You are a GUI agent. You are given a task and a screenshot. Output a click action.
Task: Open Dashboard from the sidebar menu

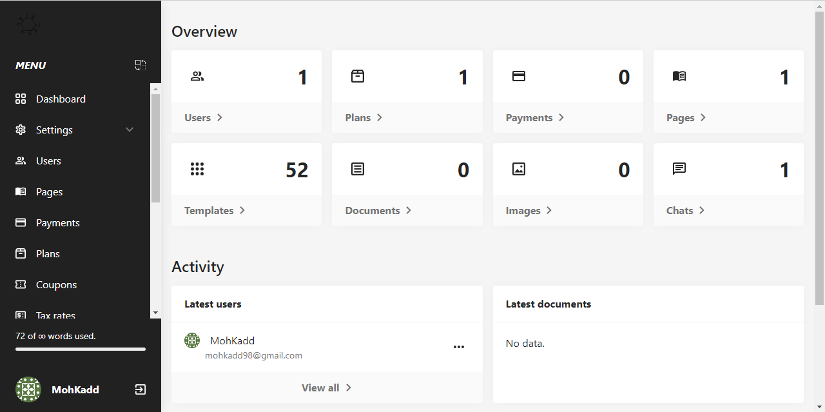[61, 99]
